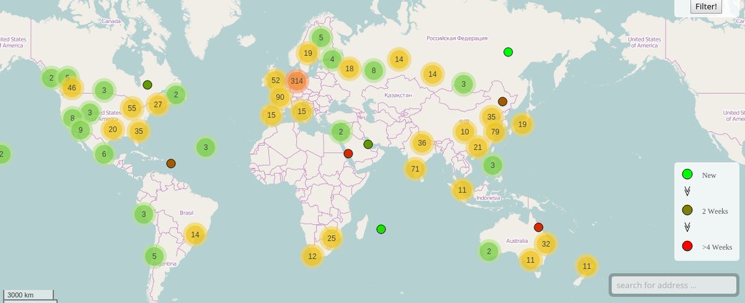Click the red >4 Weeks legend circle
Viewport: 745px width, 303px height.
pyautogui.click(x=687, y=246)
